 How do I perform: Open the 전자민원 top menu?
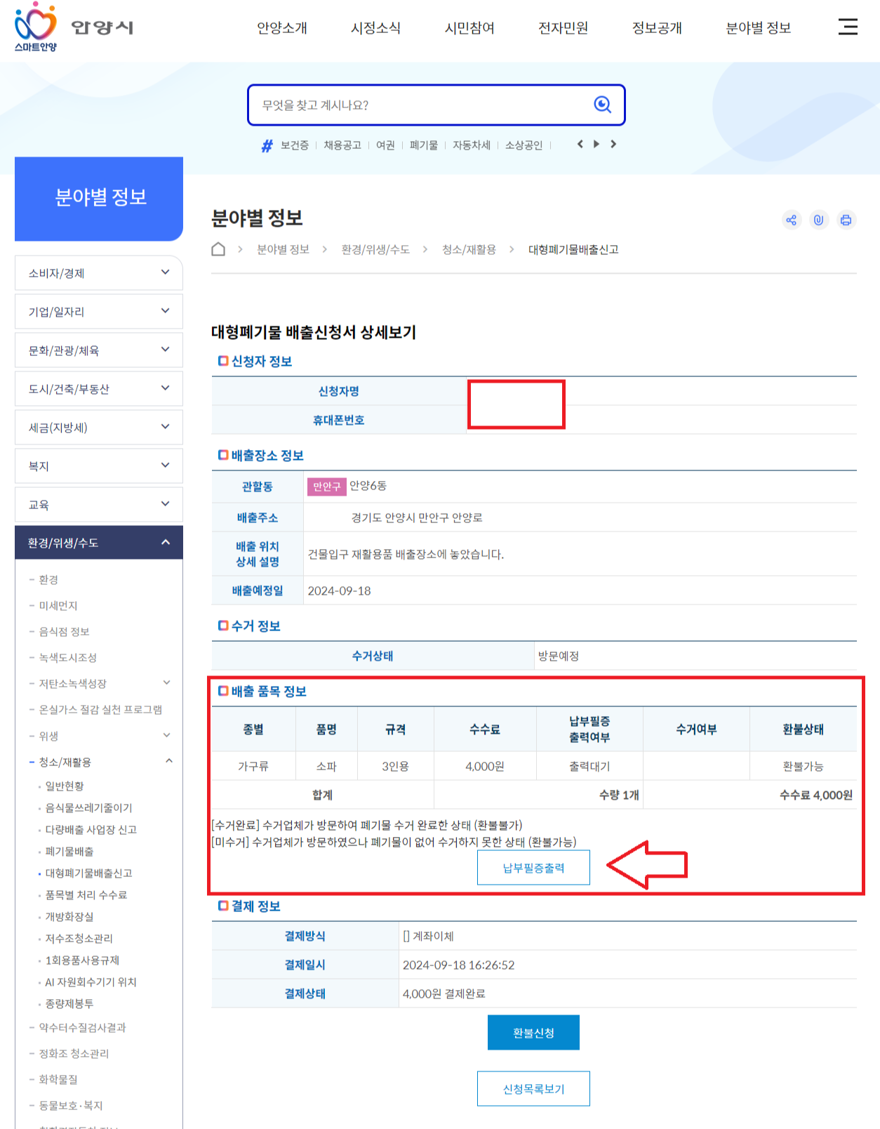pyautogui.click(x=563, y=28)
